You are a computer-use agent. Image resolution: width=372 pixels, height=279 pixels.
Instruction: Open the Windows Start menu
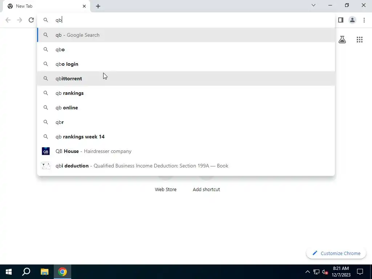[9, 272]
